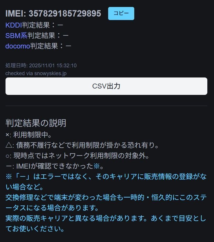Open the docomo carrier link

(18, 46)
